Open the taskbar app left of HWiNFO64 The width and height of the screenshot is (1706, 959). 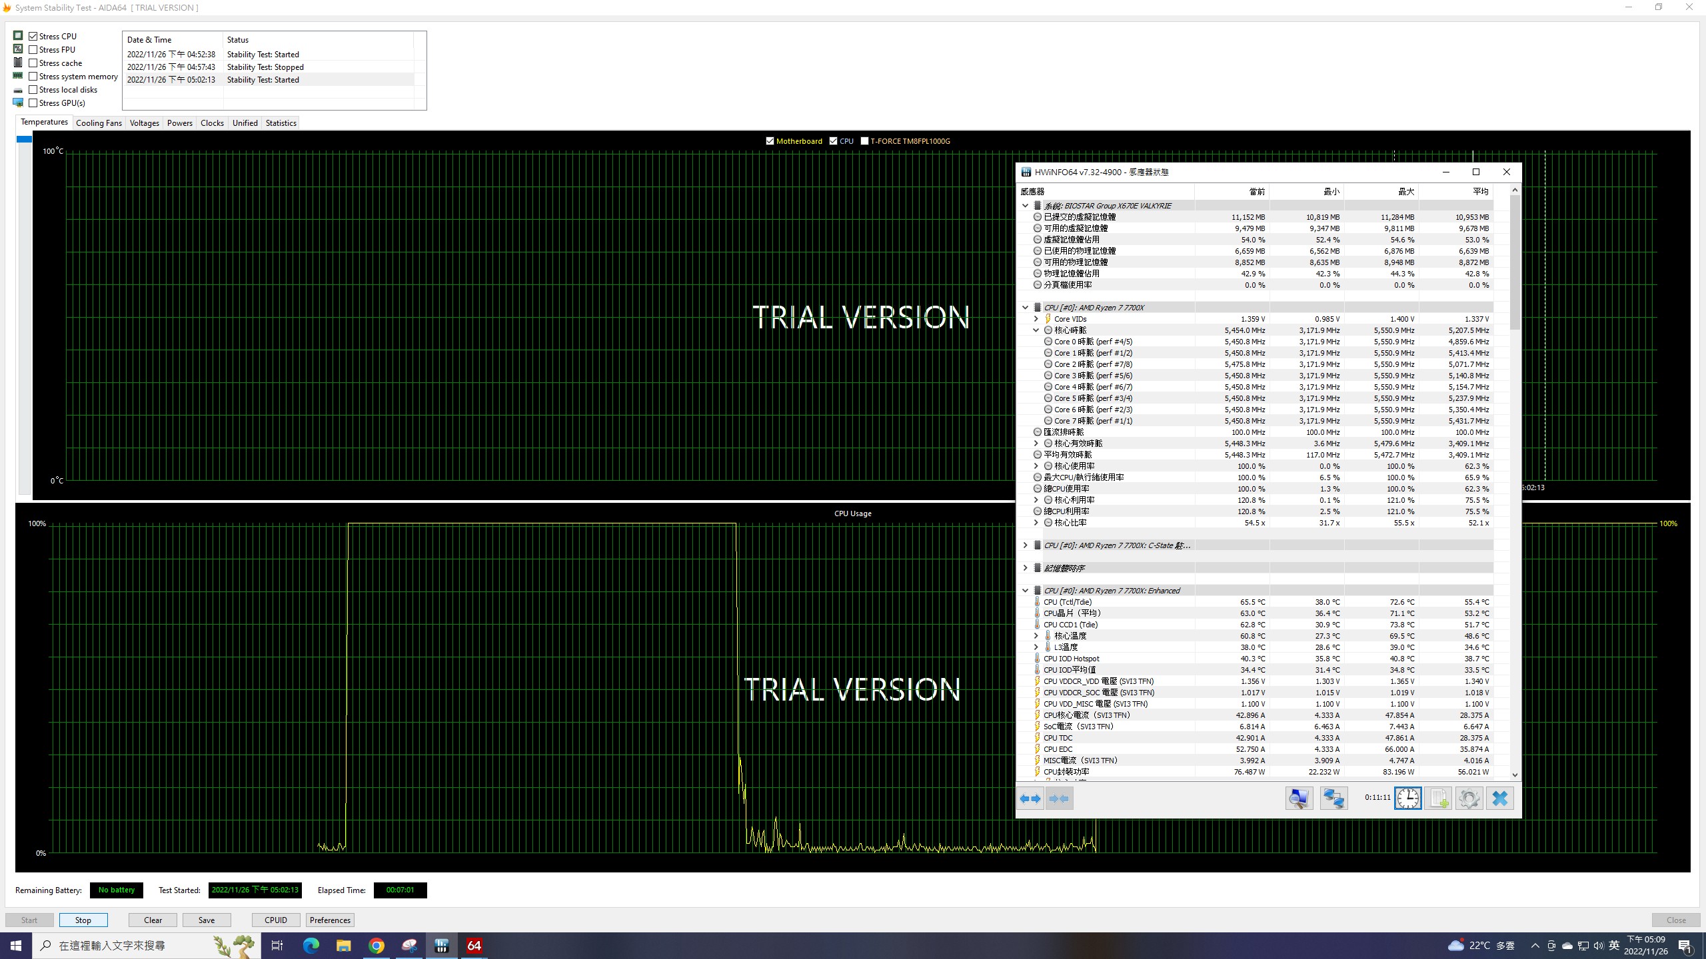(x=409, y=945)
